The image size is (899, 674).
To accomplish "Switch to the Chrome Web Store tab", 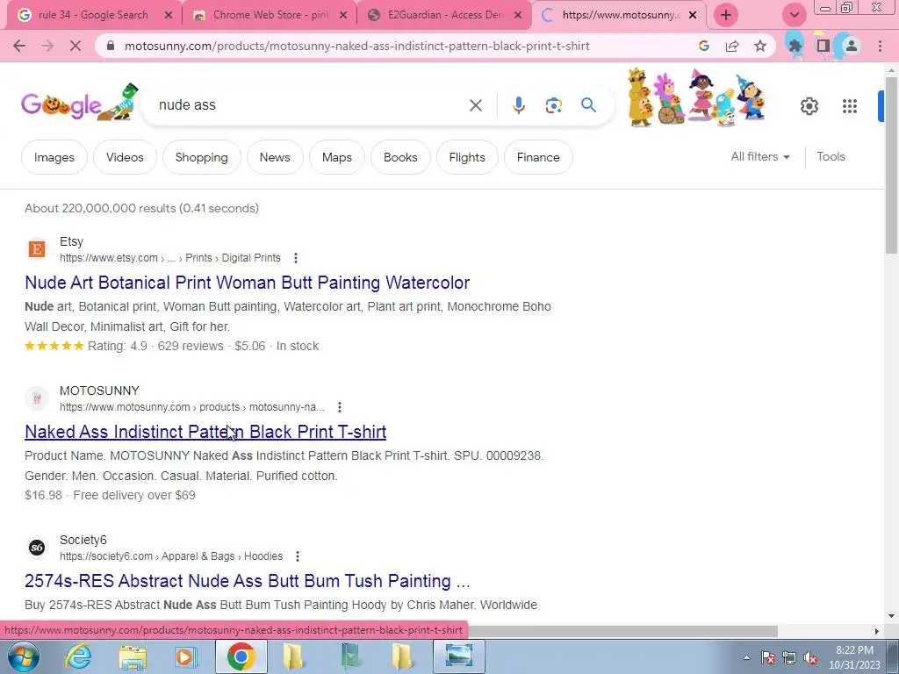I will click(270, 15).
